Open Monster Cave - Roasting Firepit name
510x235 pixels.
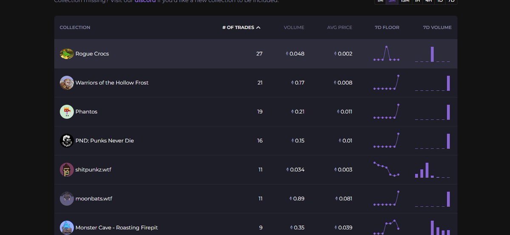coord(116,227)
